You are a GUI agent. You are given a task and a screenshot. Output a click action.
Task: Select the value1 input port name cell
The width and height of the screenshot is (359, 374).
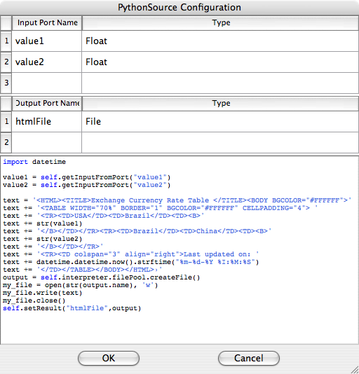coord(46,41)
